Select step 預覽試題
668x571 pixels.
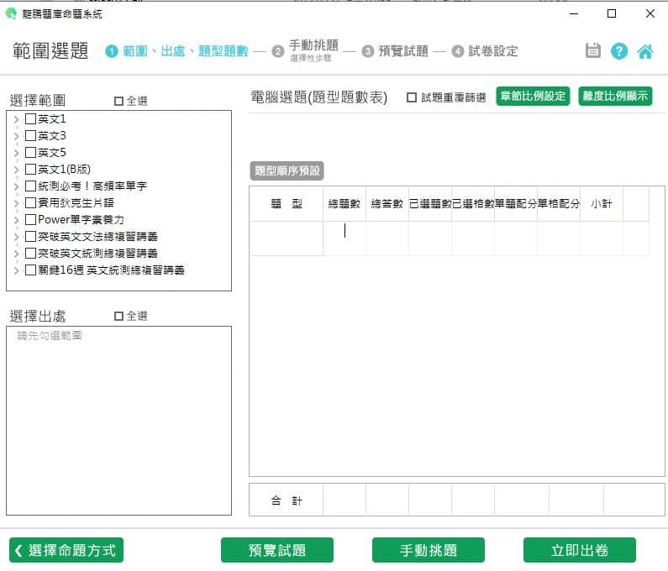coord(403,51)
